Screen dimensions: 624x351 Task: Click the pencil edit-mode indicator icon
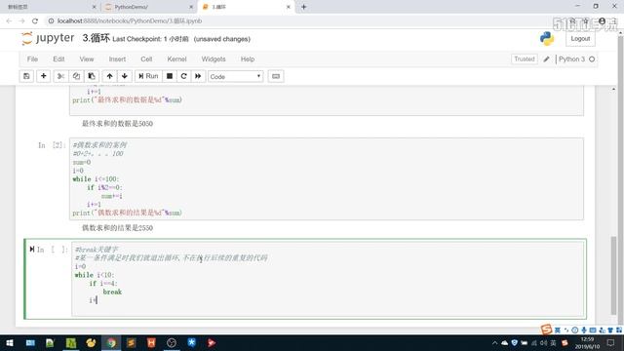(546, 58)
